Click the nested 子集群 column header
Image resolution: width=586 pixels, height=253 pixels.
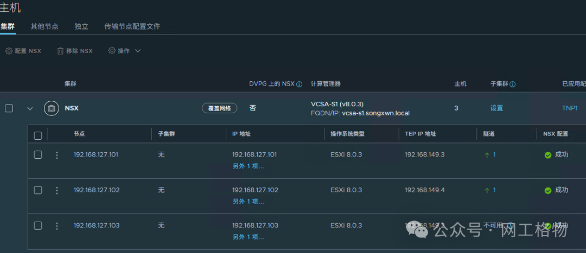click(x=167, y=134)
